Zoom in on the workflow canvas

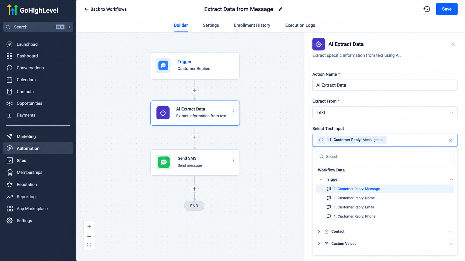(x=89, y=227)
